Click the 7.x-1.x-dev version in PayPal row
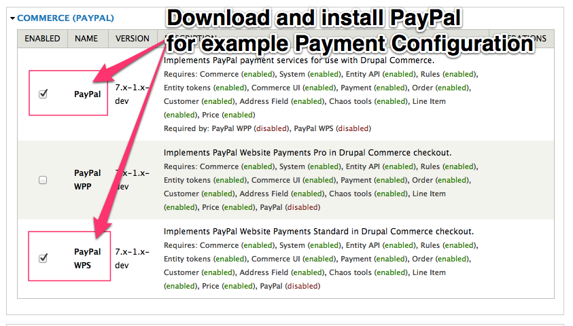The image size is (573, 326). (x=132, y=94)
